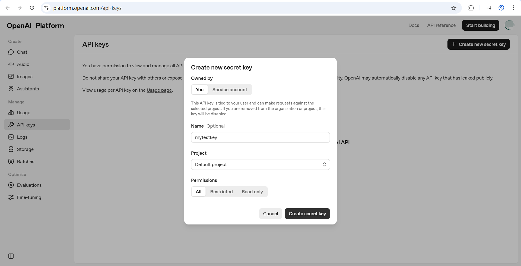Click the plus icon on Create new secret key
Image resolution: width=521 pixels, height=266 pixels.
(453, 44)
